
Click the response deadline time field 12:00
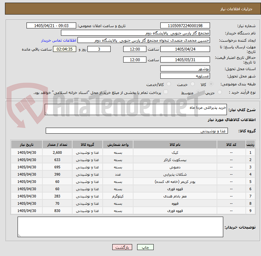pyautogui.click(x=135, y=49)
